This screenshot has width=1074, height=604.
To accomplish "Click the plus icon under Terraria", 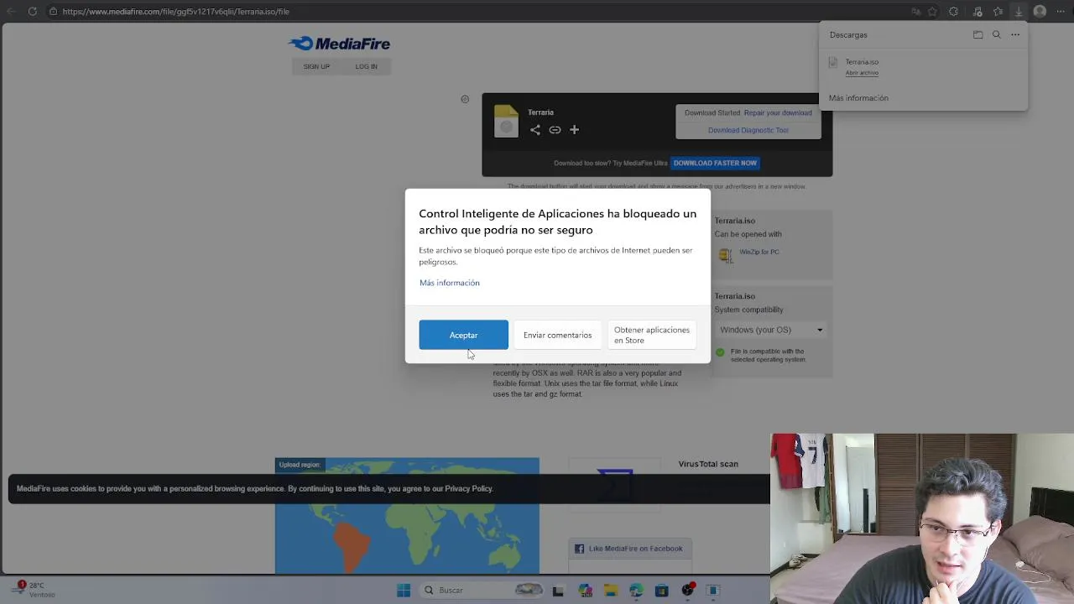I will [574, 130].
